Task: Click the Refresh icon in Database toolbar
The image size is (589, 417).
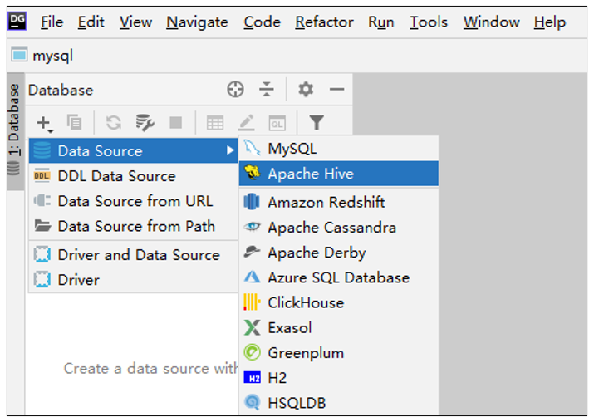Action: (114, 123)
